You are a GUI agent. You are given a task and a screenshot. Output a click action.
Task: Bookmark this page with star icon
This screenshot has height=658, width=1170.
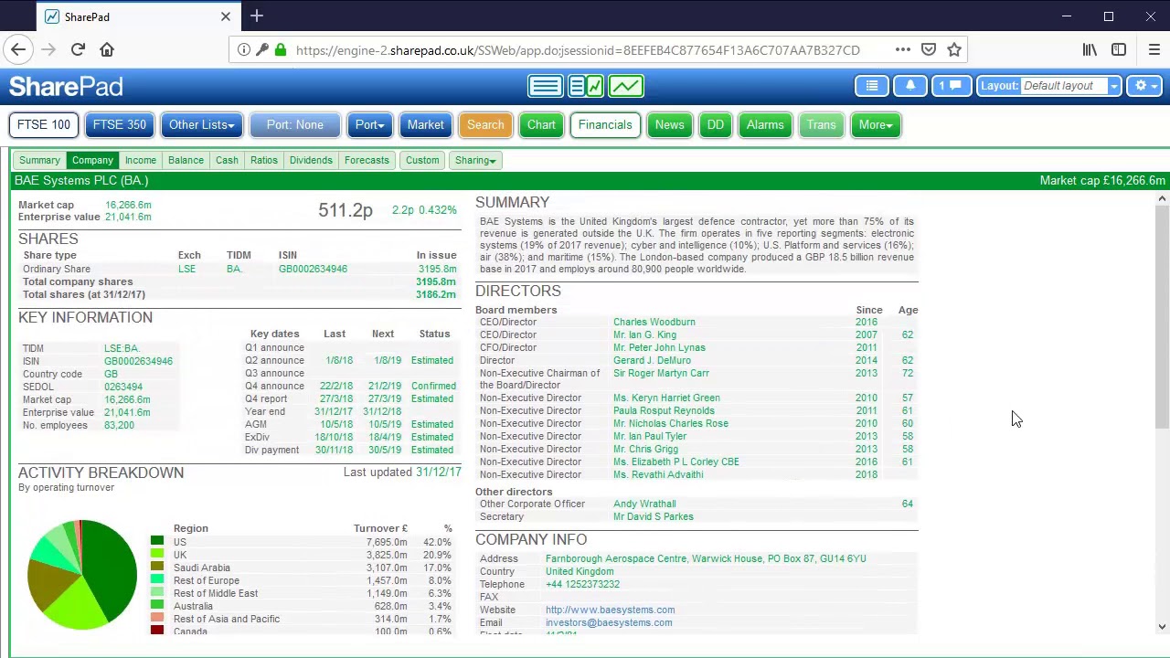(954, 49)
